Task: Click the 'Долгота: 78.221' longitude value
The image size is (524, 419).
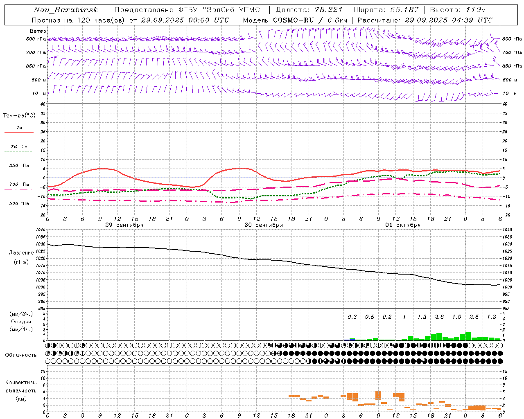Action: tap(309, 10)
